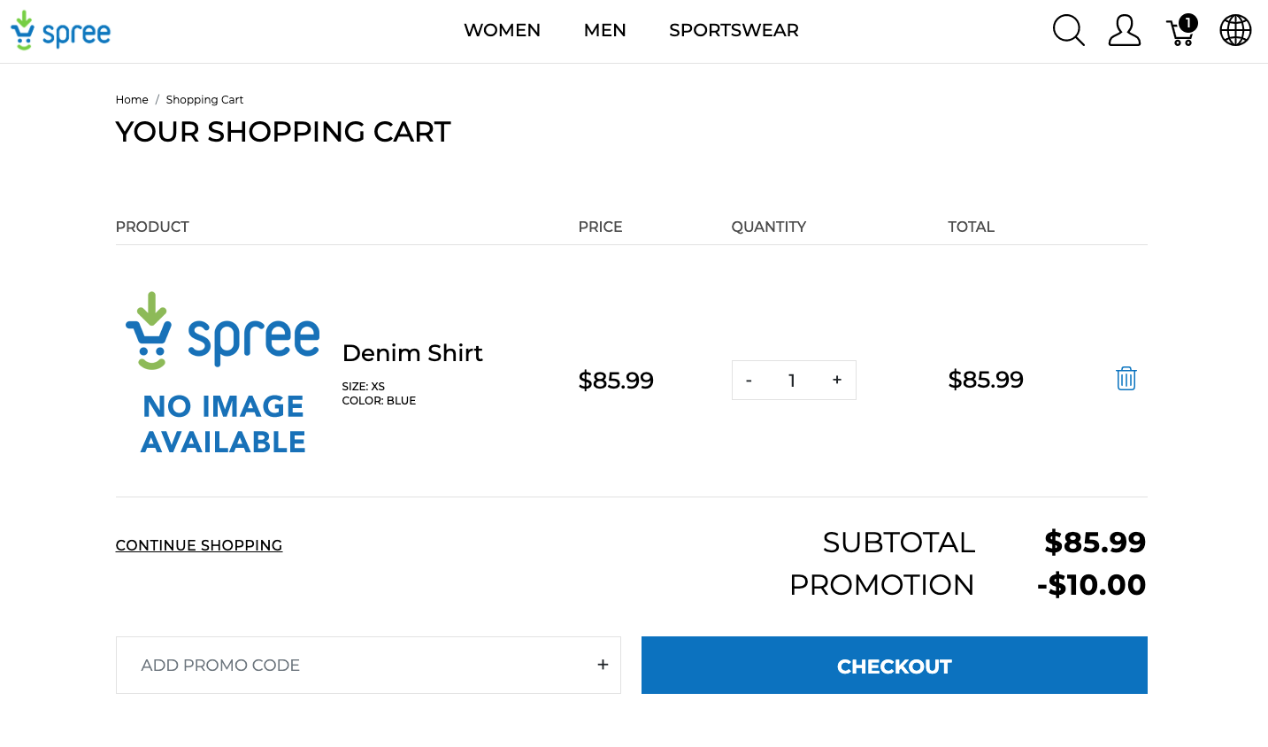Open the MEN menu
The width and height of the screenshot is (1268, 747).
604,30
